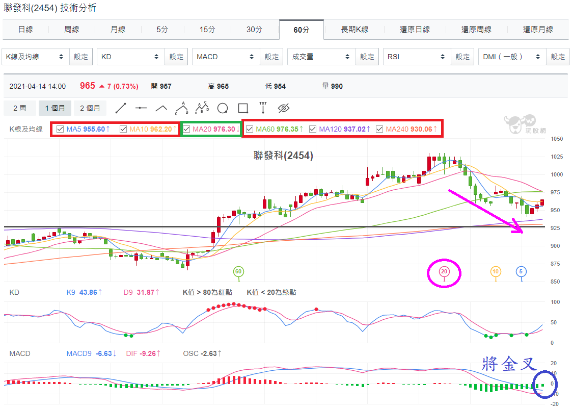
Task: Click the green 60 MA marker
Action: point(238,271)
